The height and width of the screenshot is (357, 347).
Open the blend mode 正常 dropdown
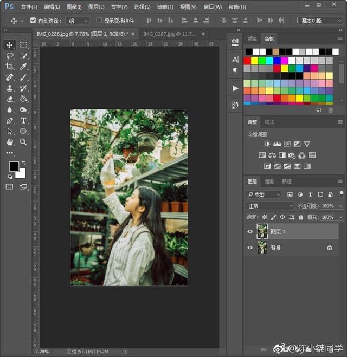tap(269, 206)
